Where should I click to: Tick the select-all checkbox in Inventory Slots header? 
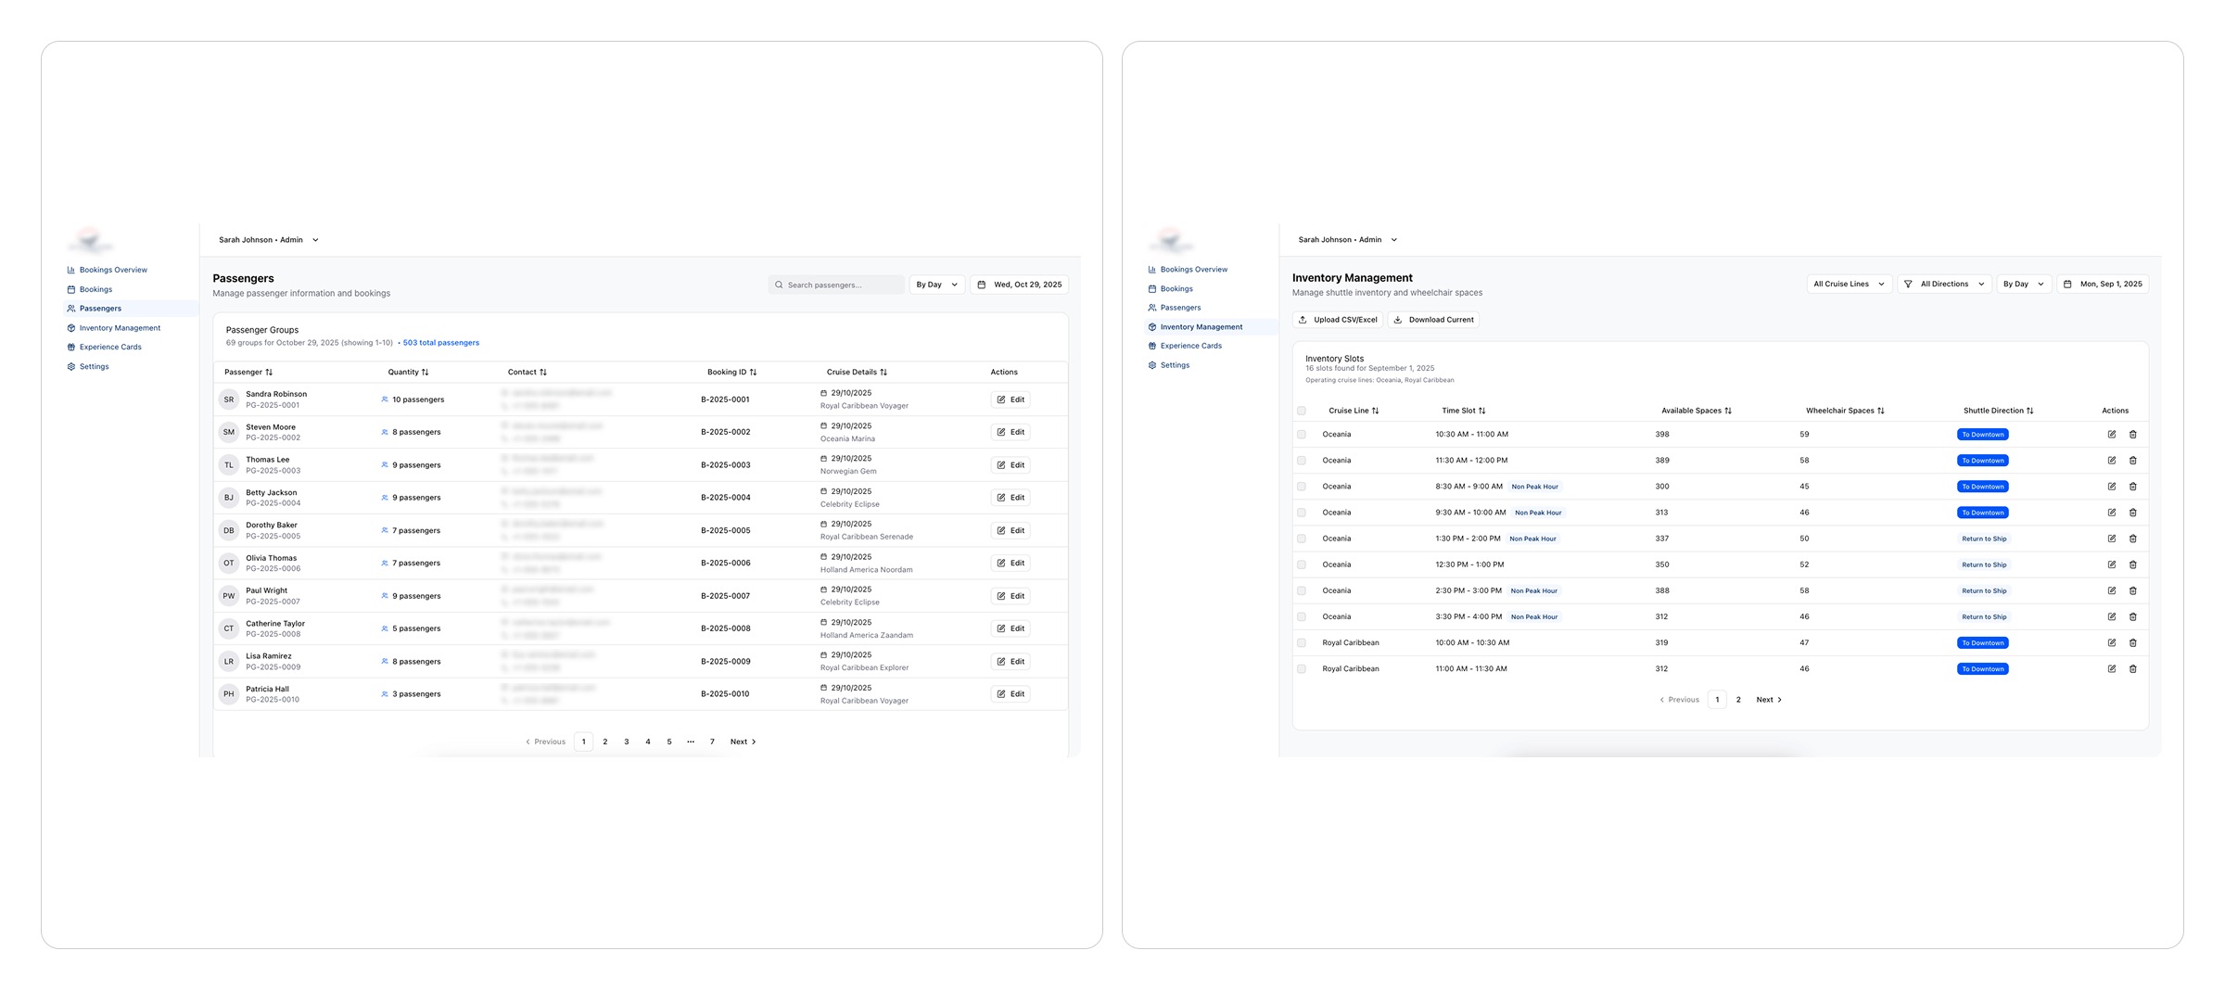[x=1302, y=411]
